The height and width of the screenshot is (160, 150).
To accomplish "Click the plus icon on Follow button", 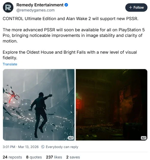I will (x=130, y=7).
